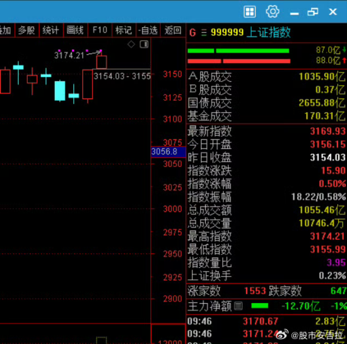347x344 pixels.
Task: Open the settings gear icon
Action: coord(273,11)
